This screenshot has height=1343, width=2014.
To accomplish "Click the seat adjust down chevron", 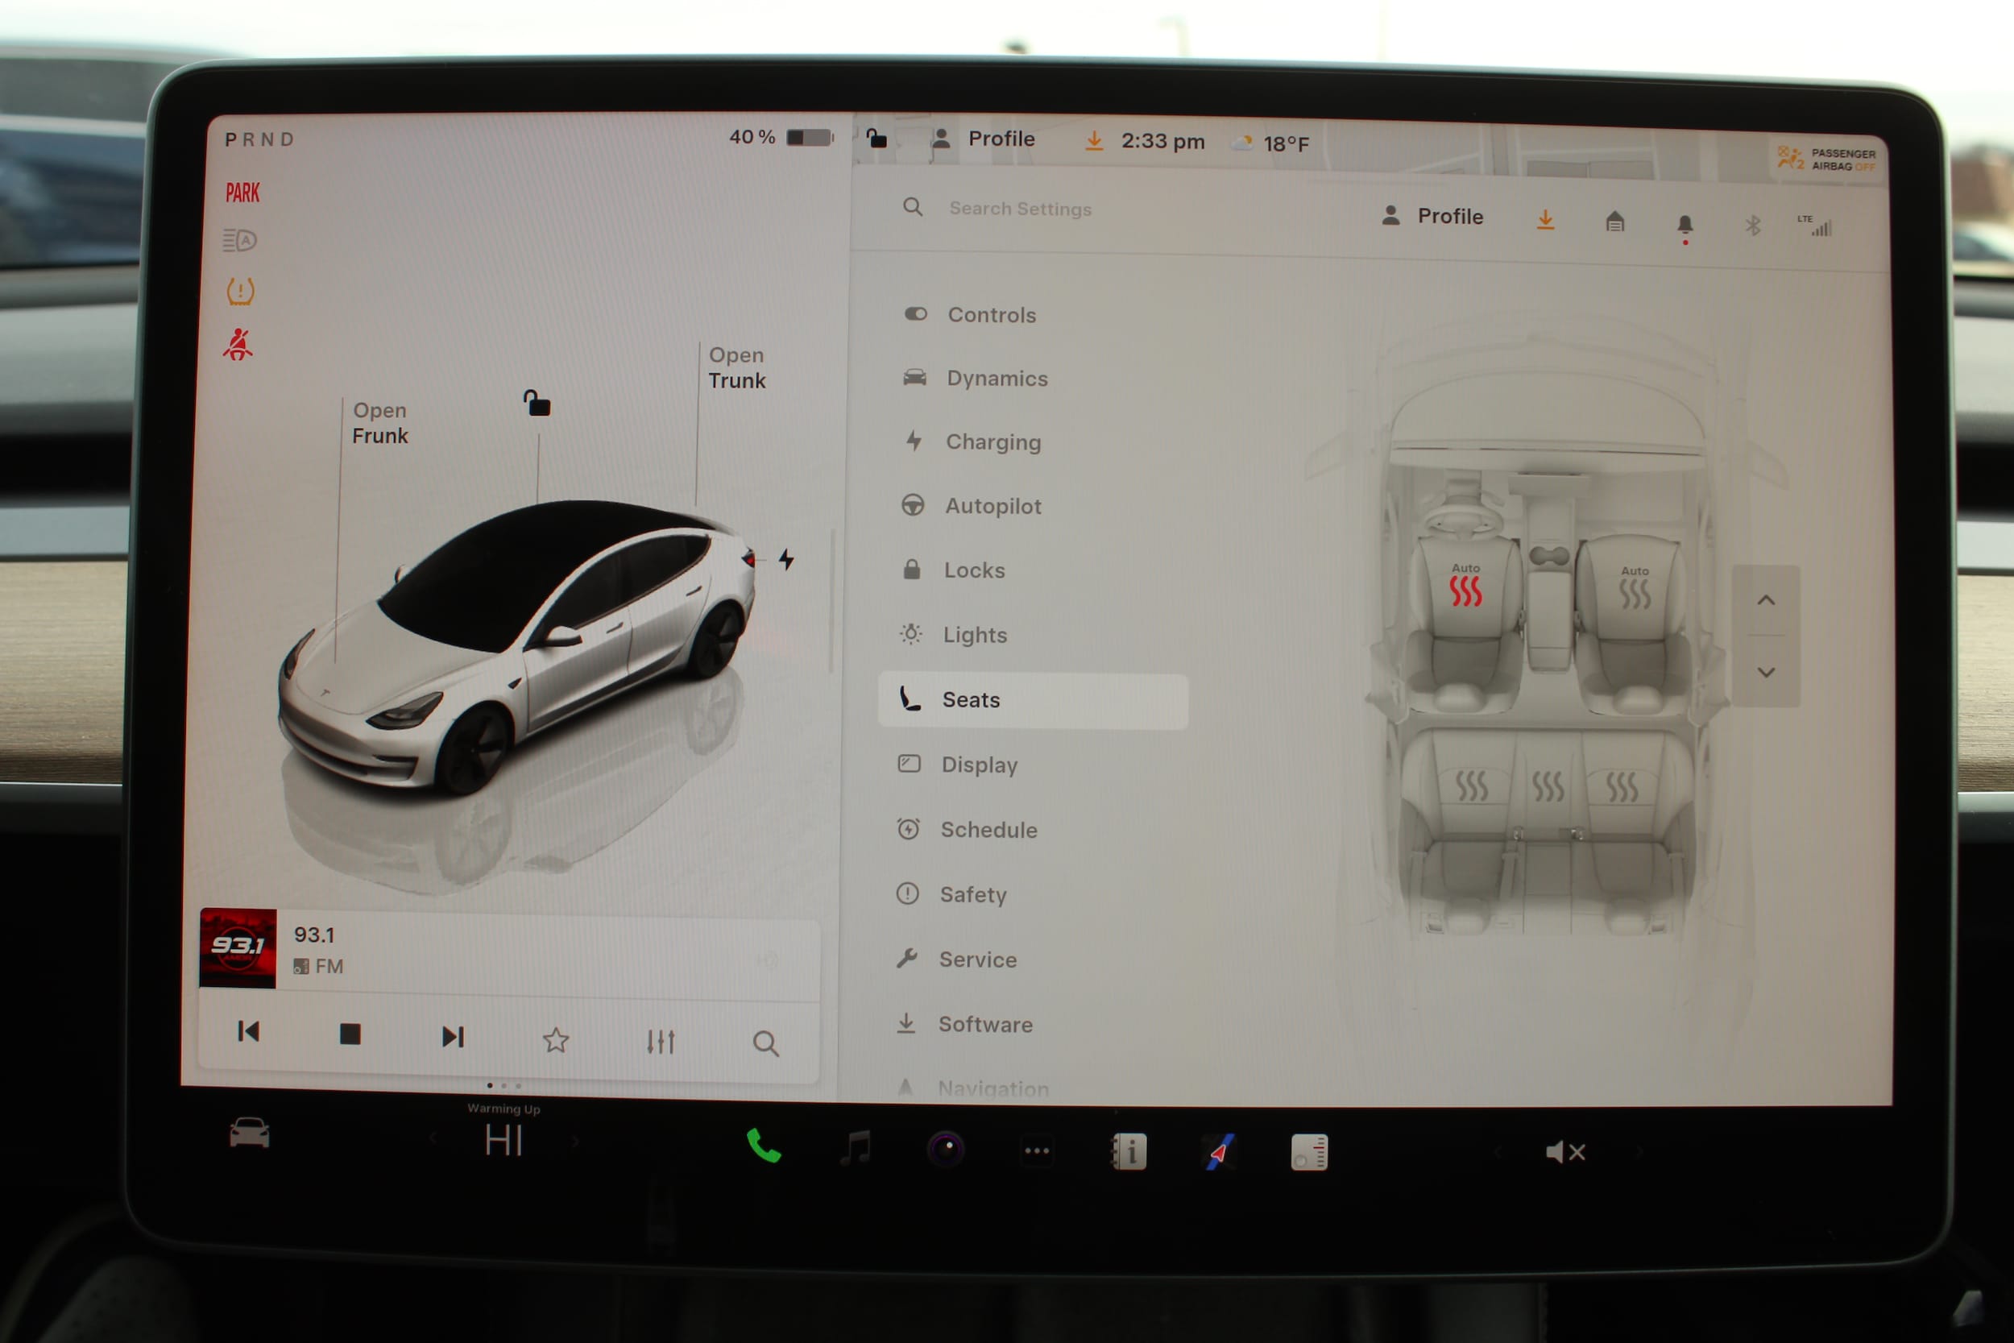I will (x=1766, y=673).
